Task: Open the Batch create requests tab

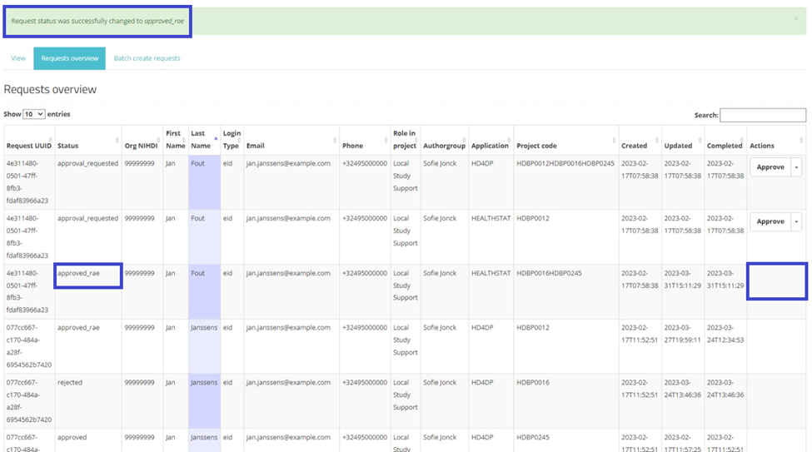Action: tap(147, 58)
